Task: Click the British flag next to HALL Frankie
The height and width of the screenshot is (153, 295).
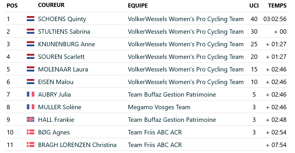Action: tap(31, 120)
